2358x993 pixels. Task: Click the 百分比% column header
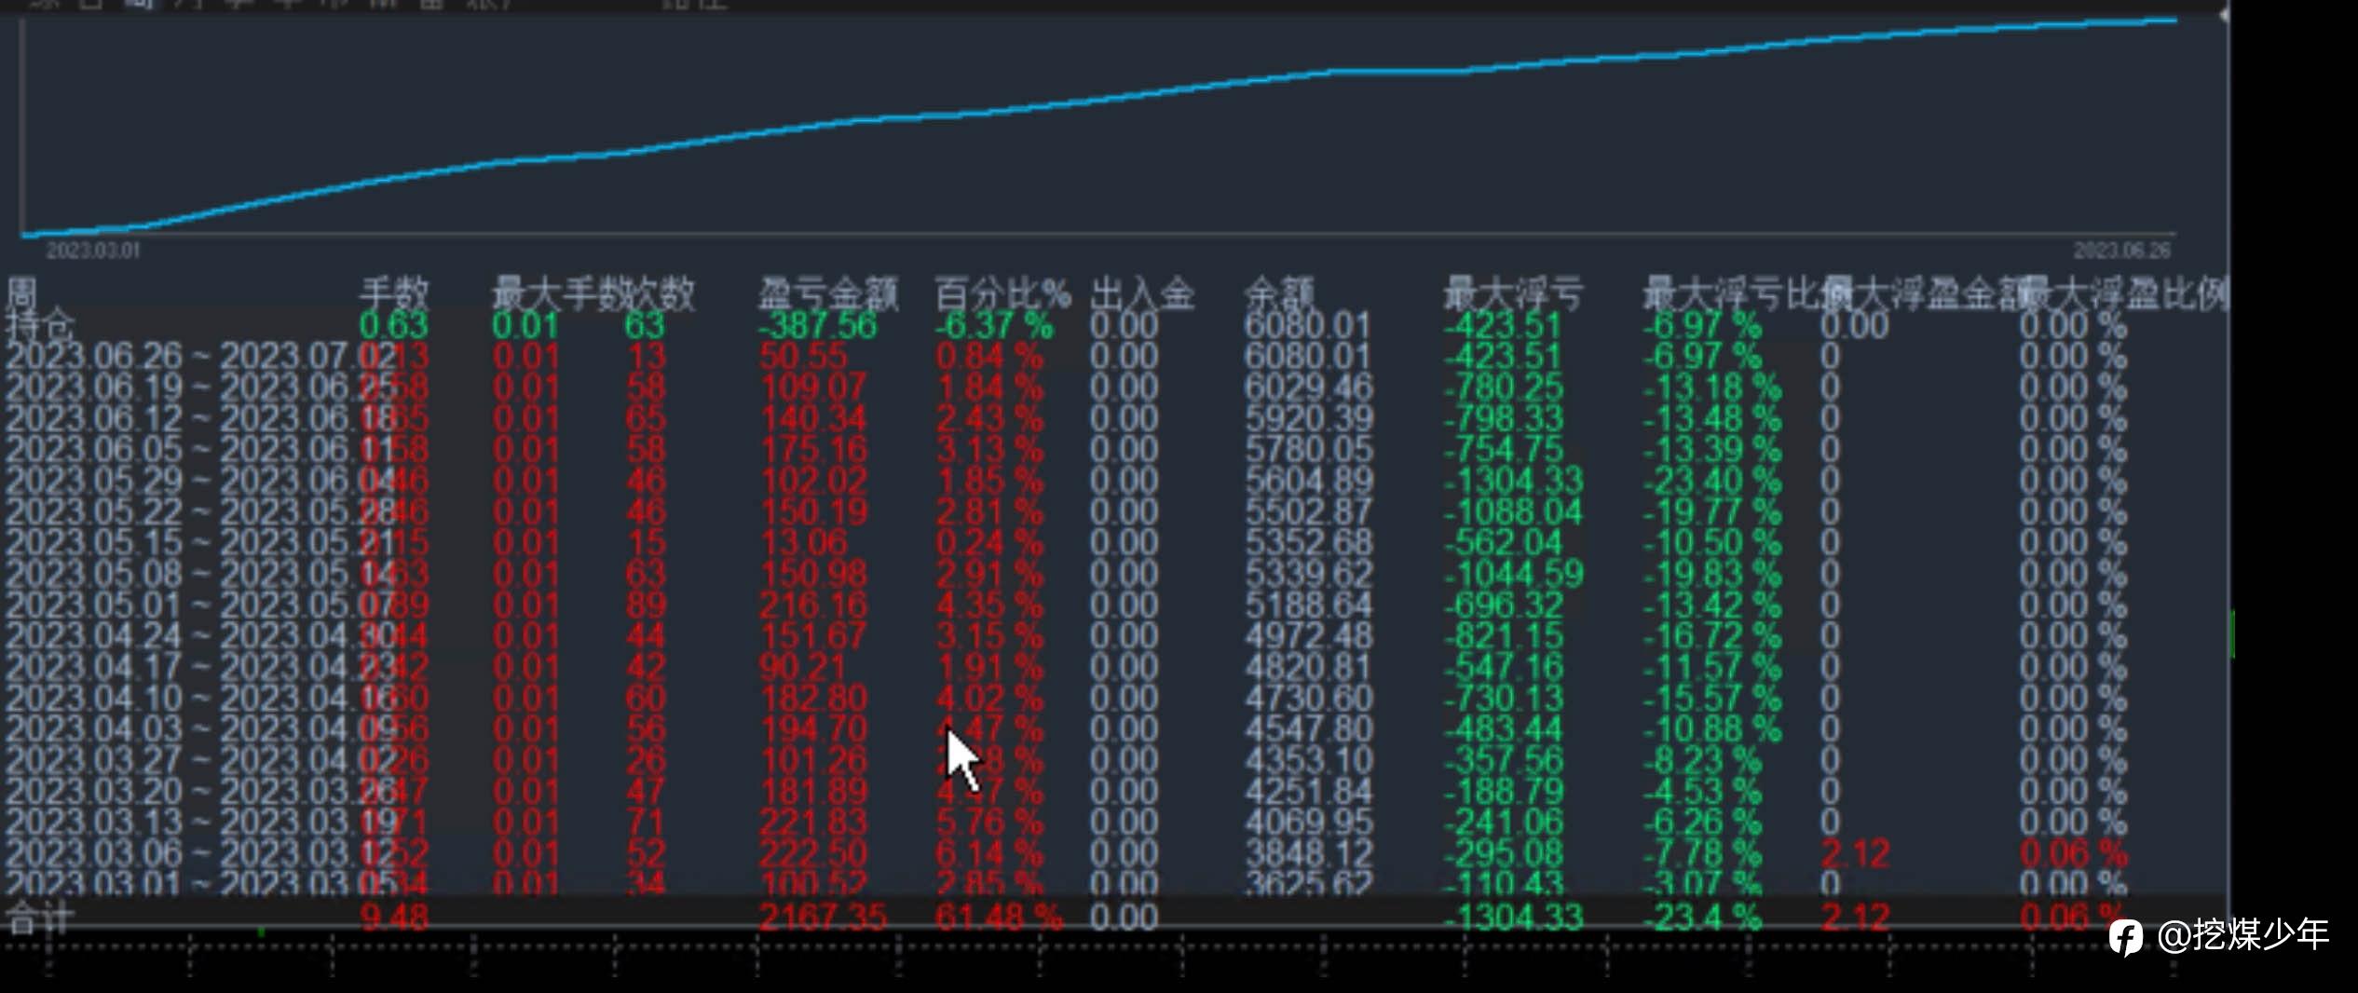1002,293
